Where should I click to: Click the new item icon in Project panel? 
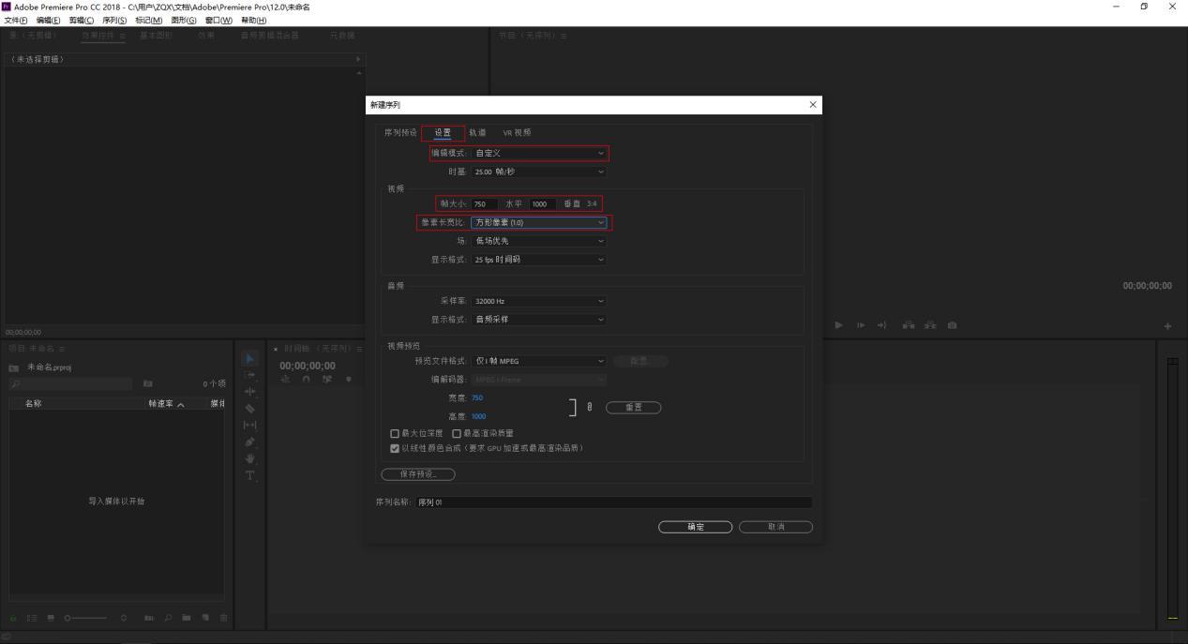(x=205, y=618)
